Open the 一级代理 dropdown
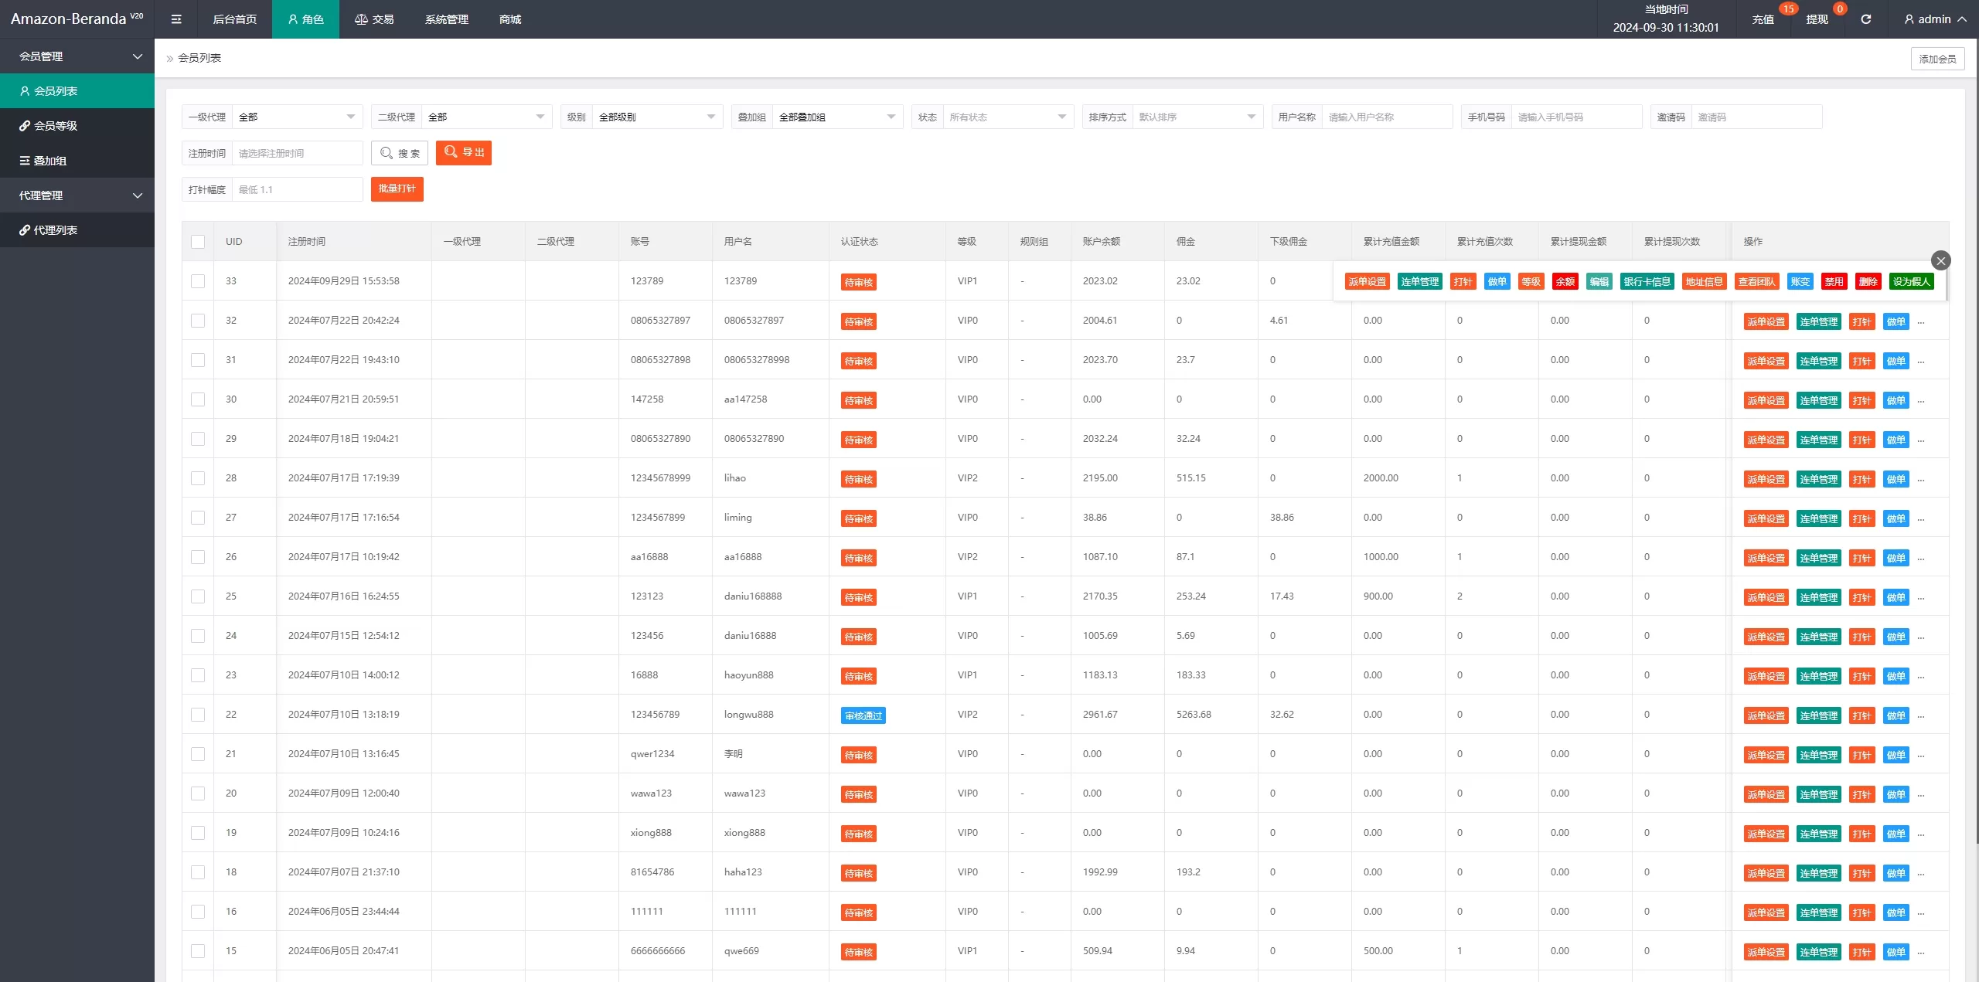Image resolution: width=1979 pixels, height=982 pixels. [x=298, y=117]
